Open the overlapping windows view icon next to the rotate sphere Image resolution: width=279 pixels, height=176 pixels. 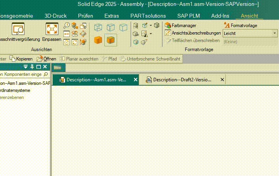[83, 26]
